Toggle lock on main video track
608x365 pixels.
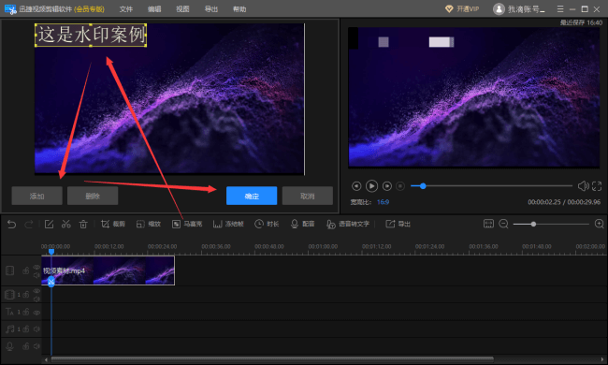tap(26, 270)
